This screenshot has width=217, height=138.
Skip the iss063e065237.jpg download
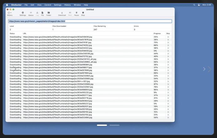tap(168, 104)
